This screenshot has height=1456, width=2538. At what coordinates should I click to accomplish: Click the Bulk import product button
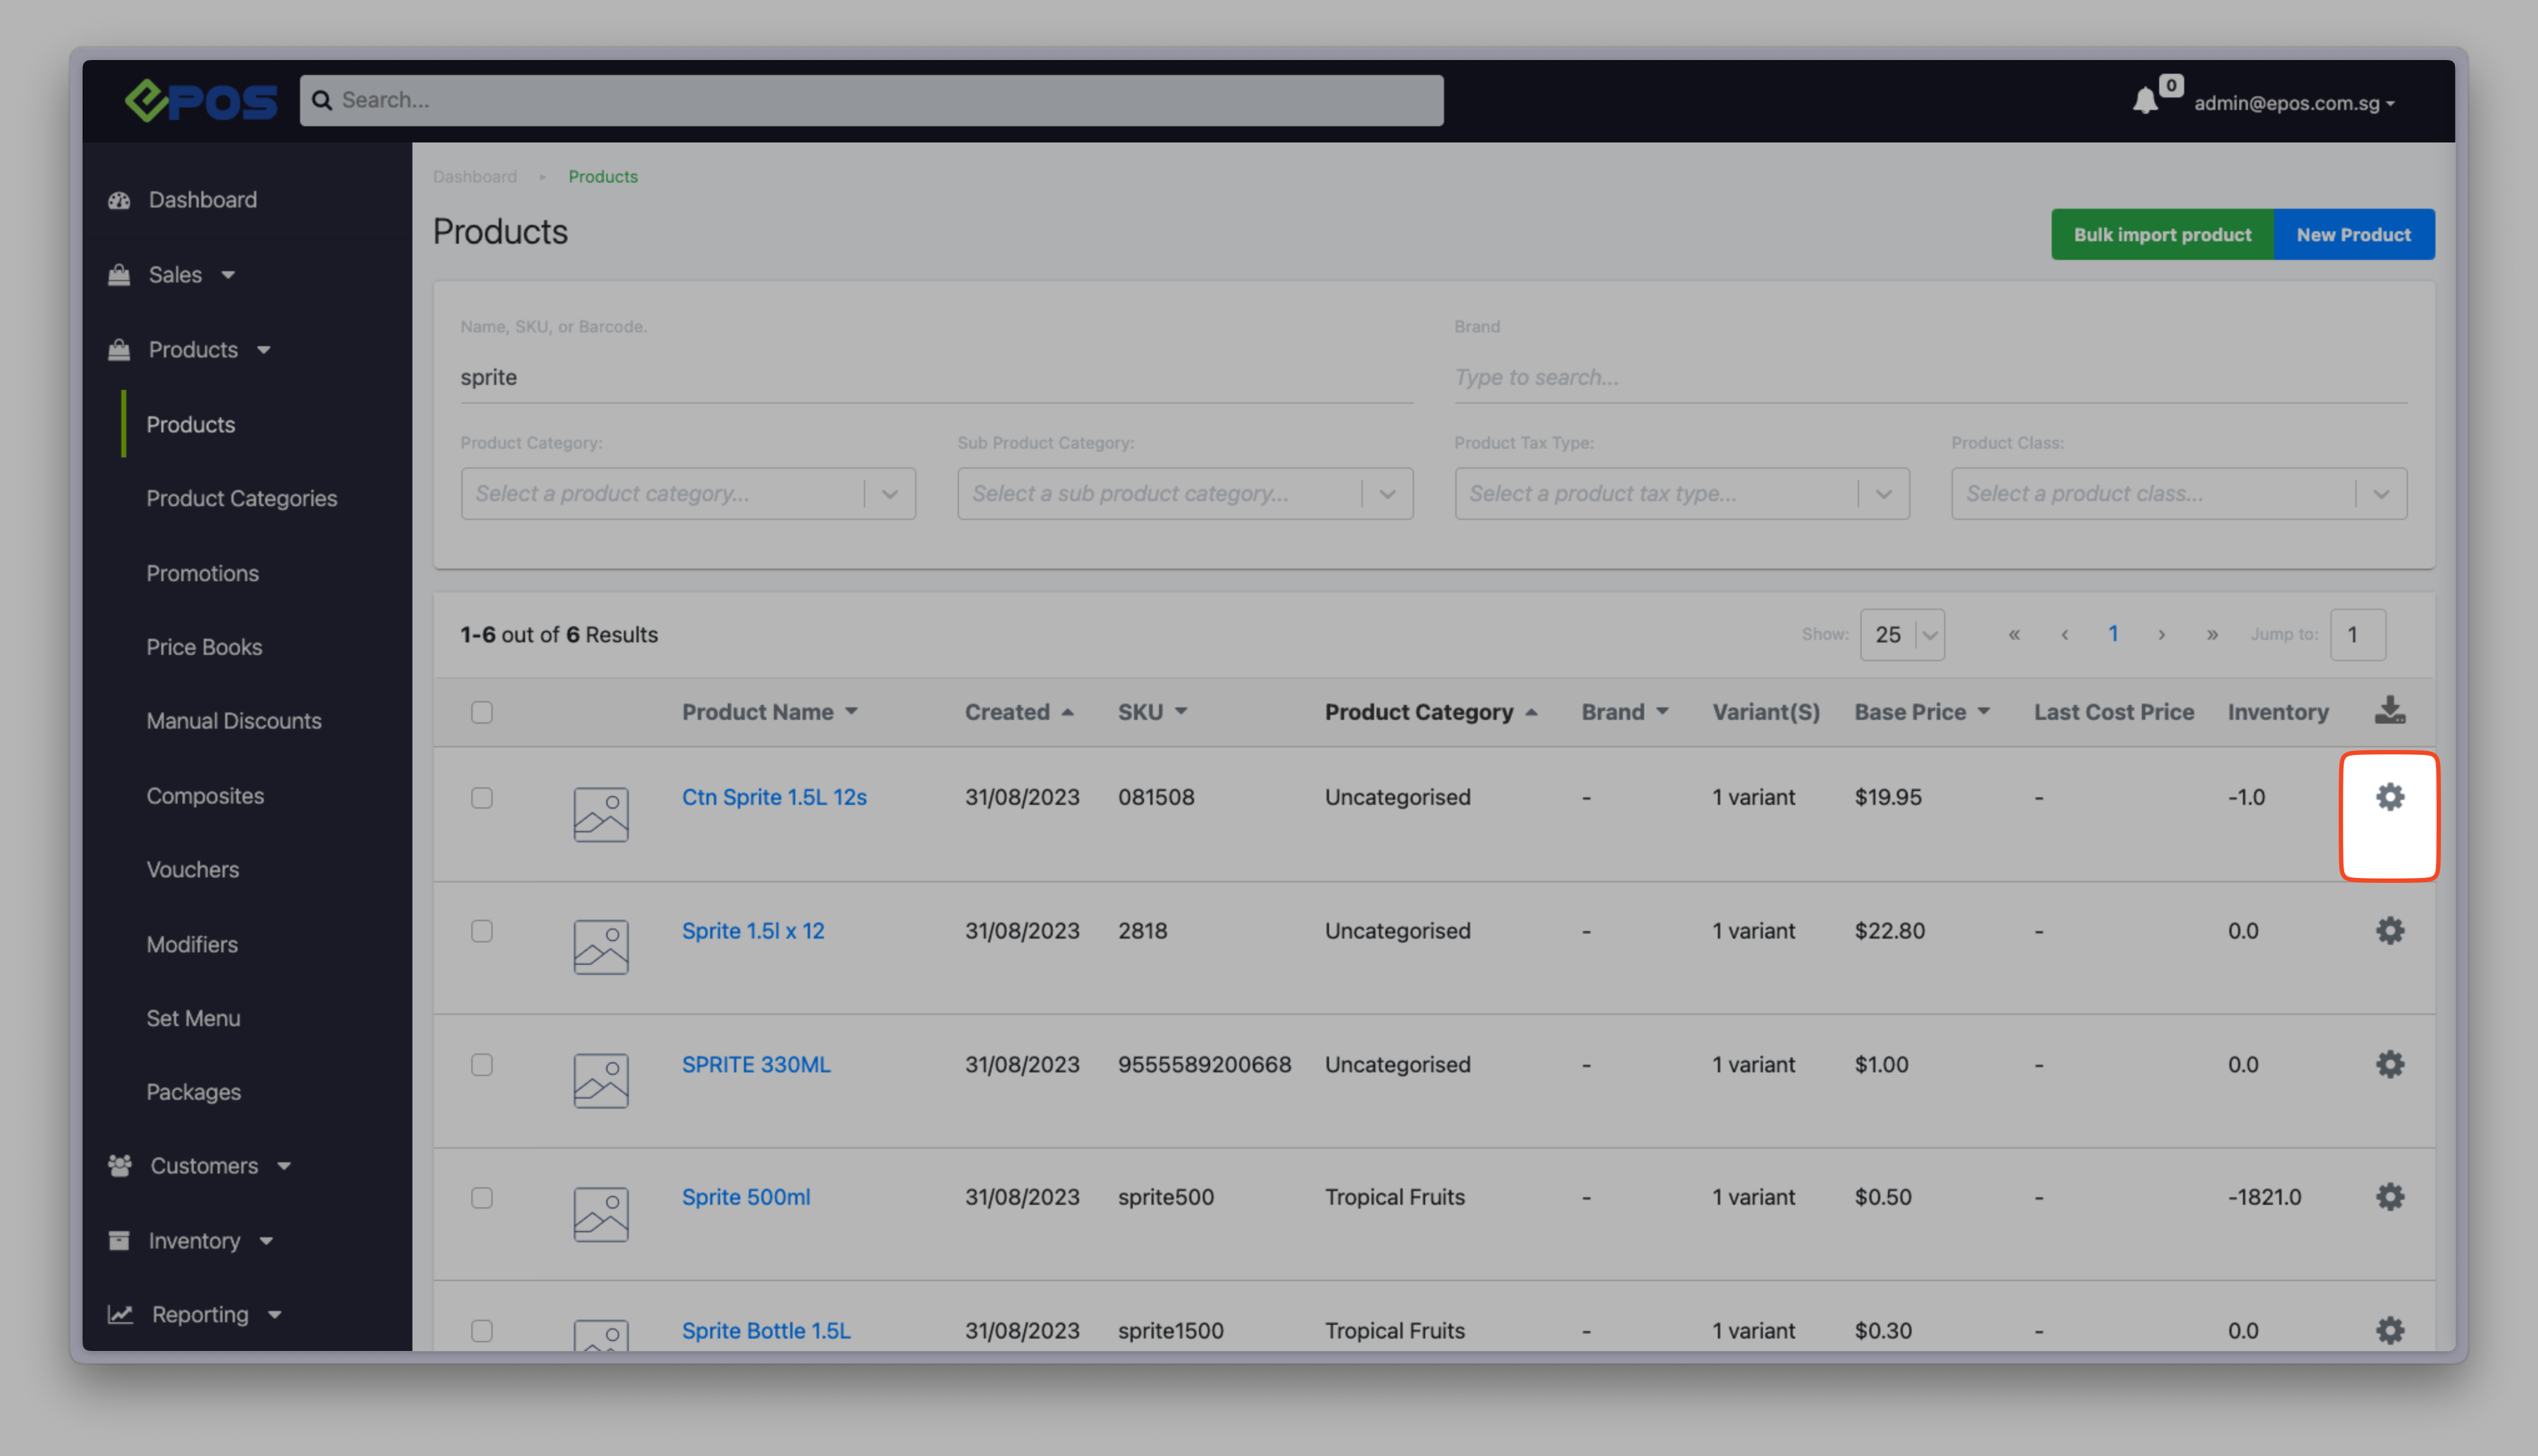(x=2162, y=234)
